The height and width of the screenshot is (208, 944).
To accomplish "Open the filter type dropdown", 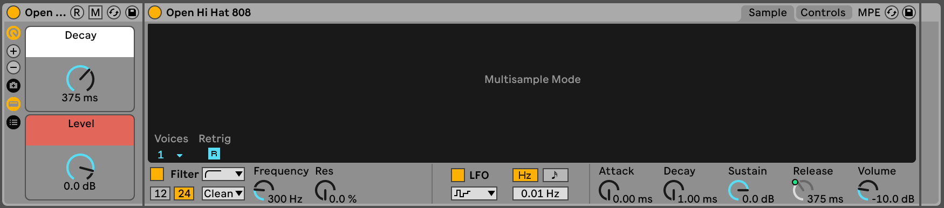I will point(223,174).
